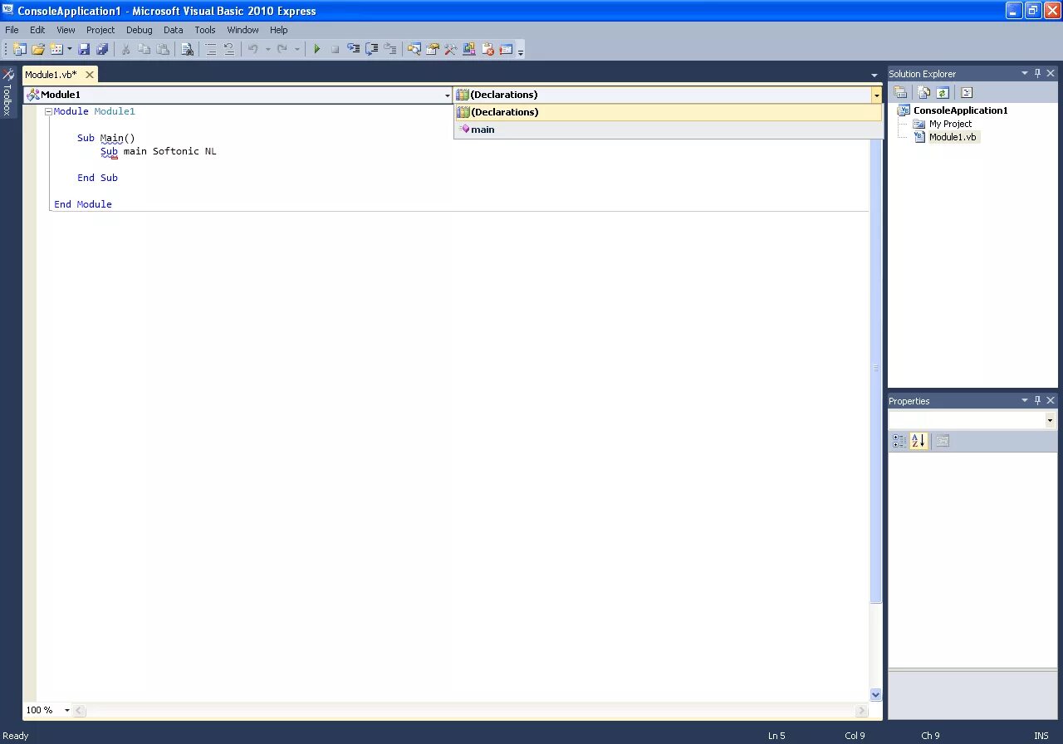Image resolution: width=1063 pixels, height=744 pixels.
Task: Switch Properties panel to Categorized view
Action: [x=899, y=441]
